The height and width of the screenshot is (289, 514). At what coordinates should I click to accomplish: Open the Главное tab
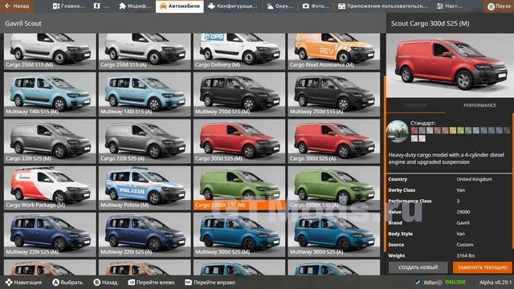click(x=68, y=6)
